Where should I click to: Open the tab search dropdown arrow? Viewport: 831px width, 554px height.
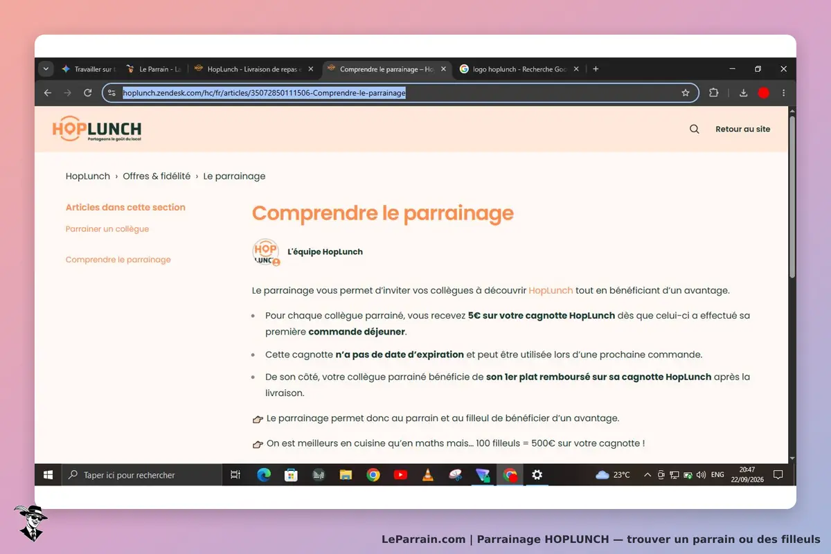tap(46, 69)
